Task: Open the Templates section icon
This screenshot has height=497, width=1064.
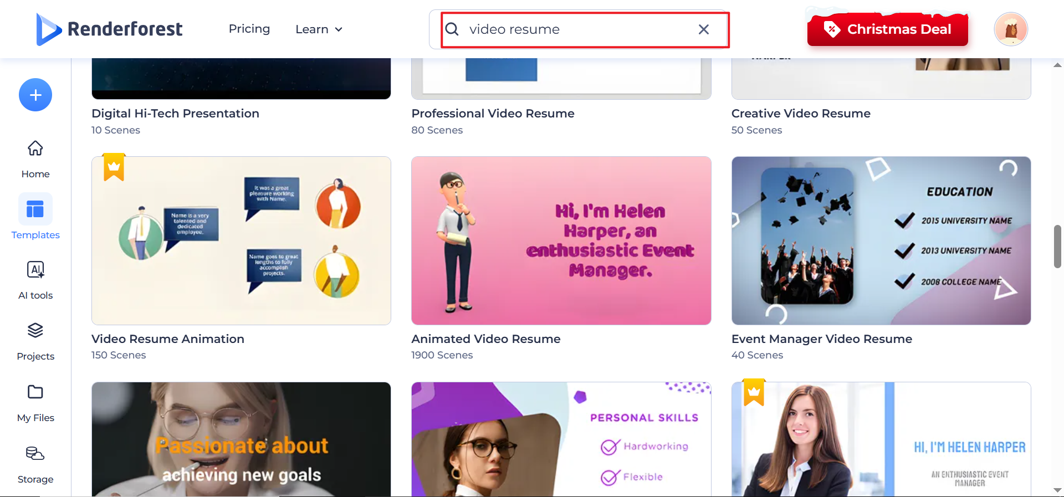Action: click(35, 209)
